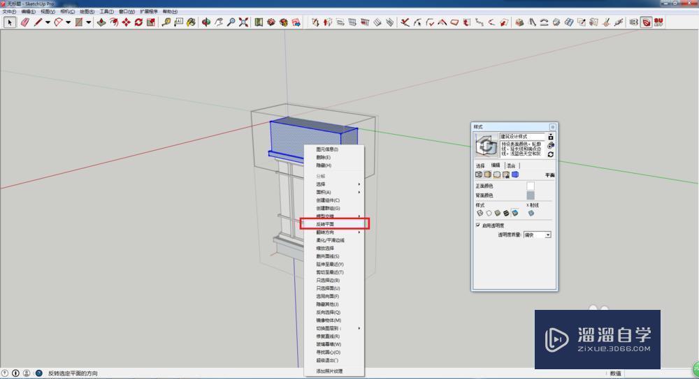Select the Orbit tool
Image resolution: width=699 pixels, height=379 pixels.
206,22
